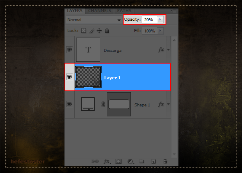Create a new layer using the bottom icon
242x173 pixels.
[x=153, y=162]
